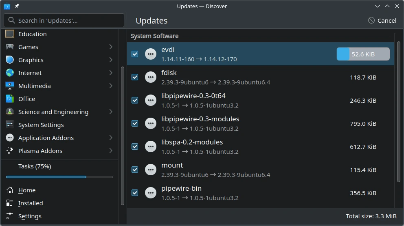Open the Installed page
The width and height of the screenshot is (404, 226).
click(31, 203)
